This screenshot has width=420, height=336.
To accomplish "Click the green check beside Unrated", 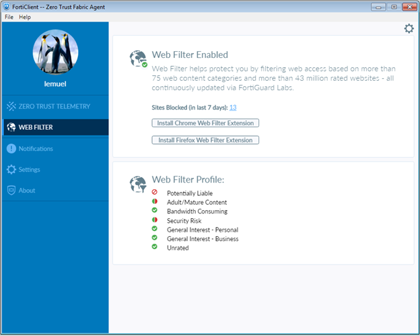I will (155, 246).
